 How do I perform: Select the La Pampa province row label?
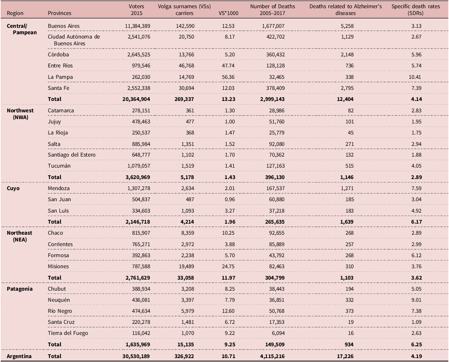pos(60,77)
